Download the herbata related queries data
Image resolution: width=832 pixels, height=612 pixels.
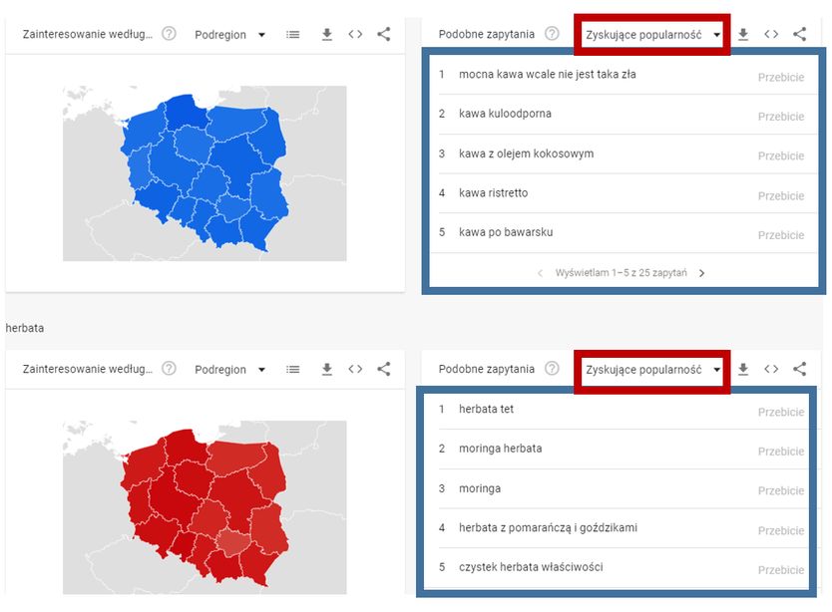pos(742,368)
